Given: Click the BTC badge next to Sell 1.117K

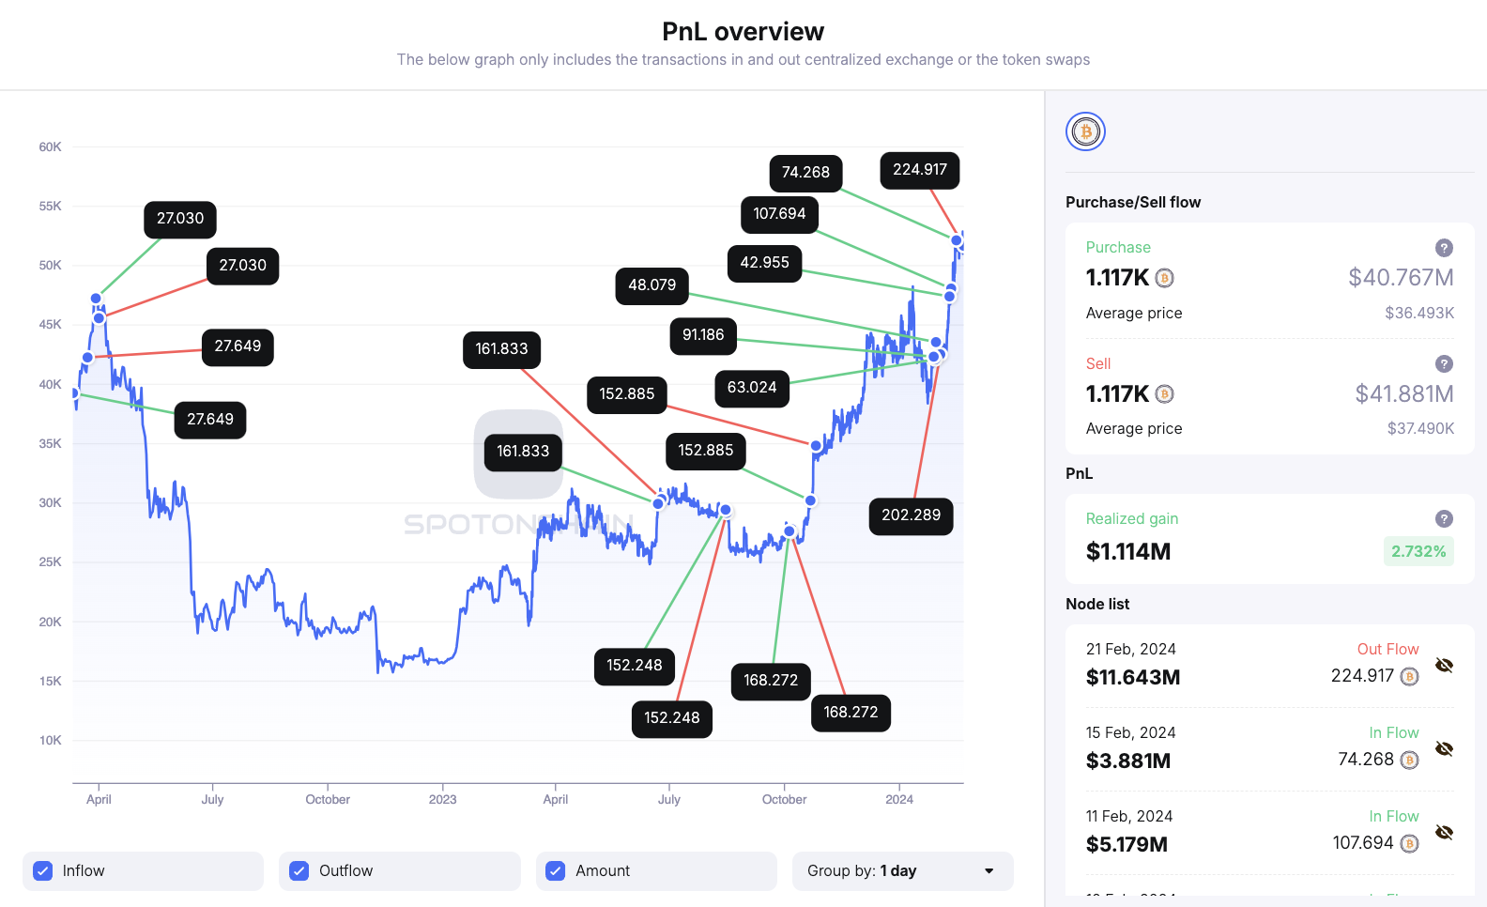Looking at the screenshot, I should (x=1164, y=393).
